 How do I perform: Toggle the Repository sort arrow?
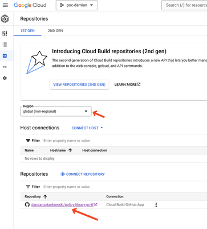point(45,196)
